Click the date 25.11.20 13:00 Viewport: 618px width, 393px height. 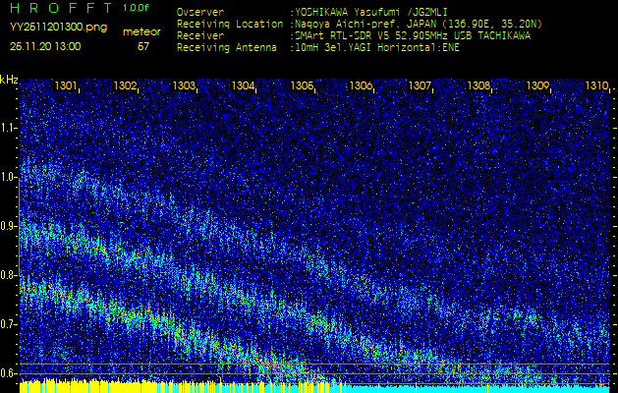coord(45,46)
